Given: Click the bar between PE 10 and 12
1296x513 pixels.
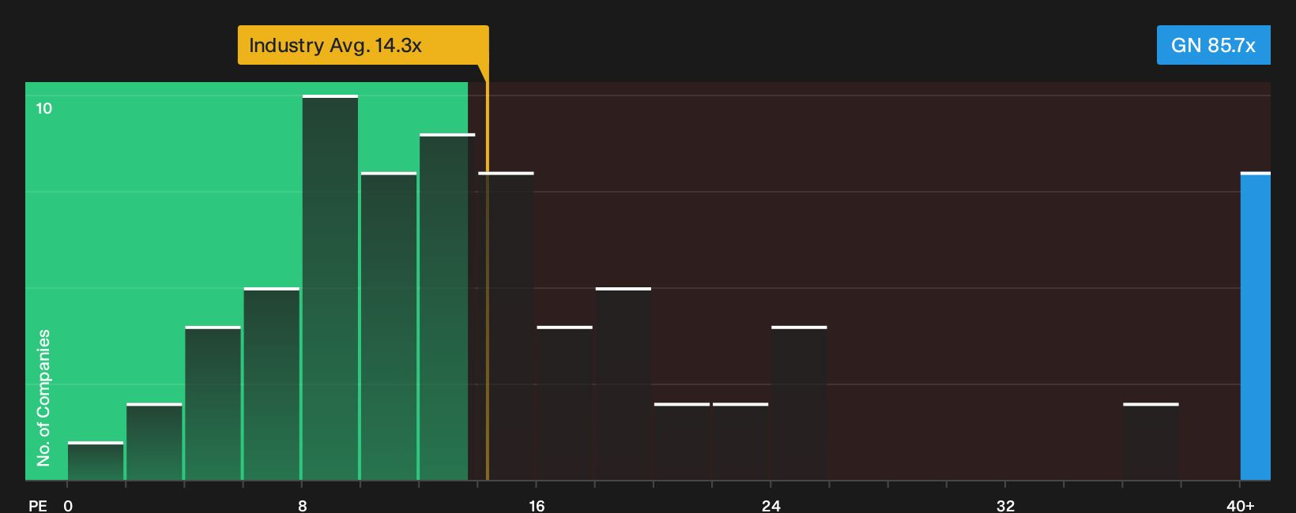Looking at the screenshot, I should 389,326.
